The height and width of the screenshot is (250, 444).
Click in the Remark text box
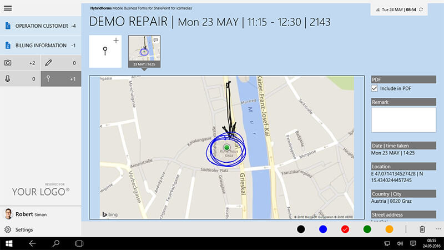point(403,119)
